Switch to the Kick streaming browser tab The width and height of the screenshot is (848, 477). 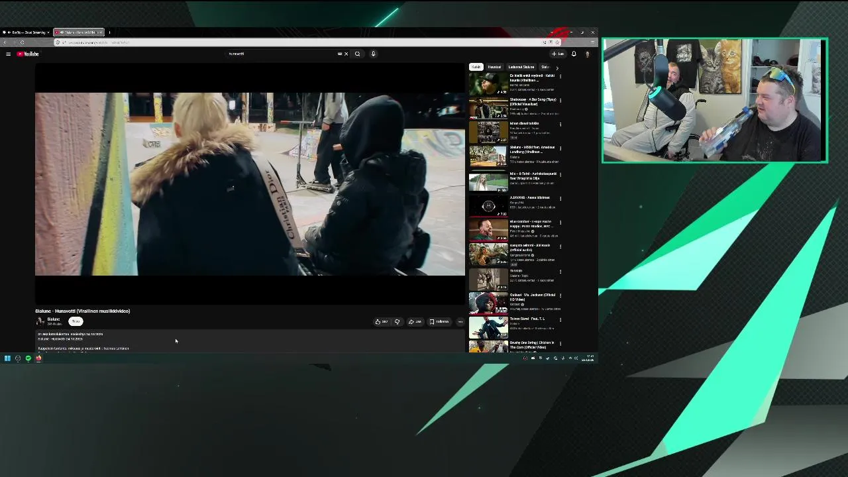pyautogui.click(x=26, y=32)
